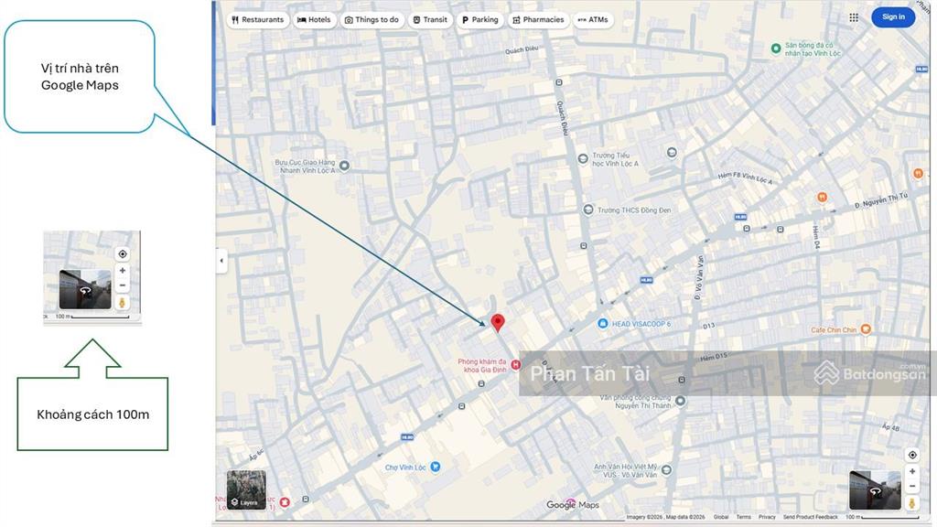Click the my-location target icon on main map
This screenshot has width=937, height=527.
(x=911, y=455)
